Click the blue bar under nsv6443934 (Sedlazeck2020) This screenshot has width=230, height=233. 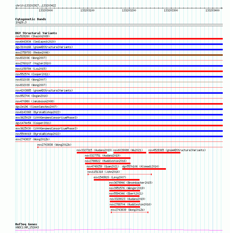pyautogui.click(x=119, y=44)
